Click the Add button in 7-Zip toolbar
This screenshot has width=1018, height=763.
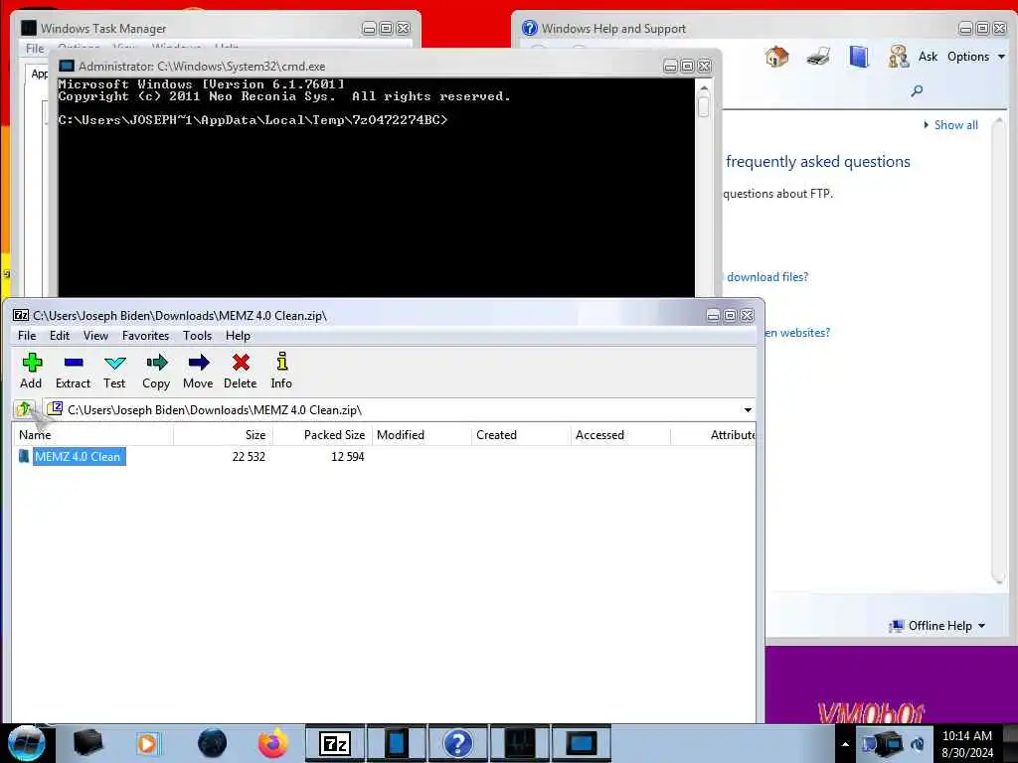pyautogui.click(x=31, y=371)
